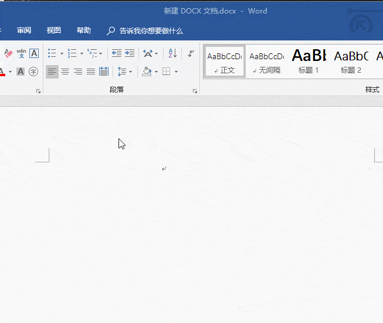
Task: Select the 无间隔 style
Action: point(266,62)
